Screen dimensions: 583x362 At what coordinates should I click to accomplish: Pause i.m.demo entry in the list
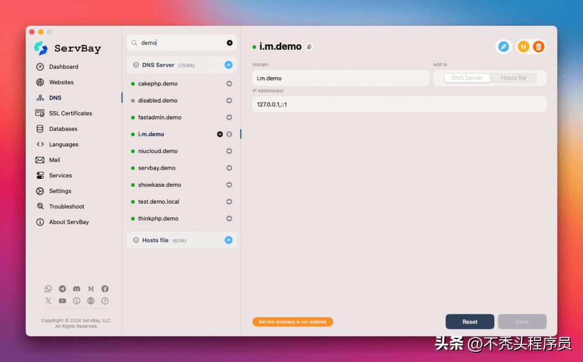pos(220,134)
